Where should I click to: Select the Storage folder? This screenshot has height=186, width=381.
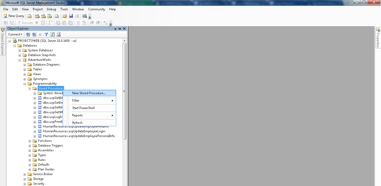38,179
